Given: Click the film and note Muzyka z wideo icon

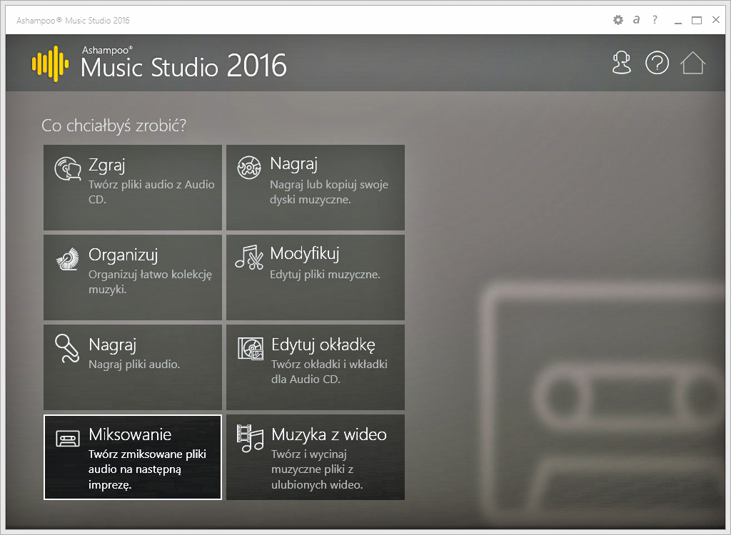Looking at the screenshot, I should 251,437.
